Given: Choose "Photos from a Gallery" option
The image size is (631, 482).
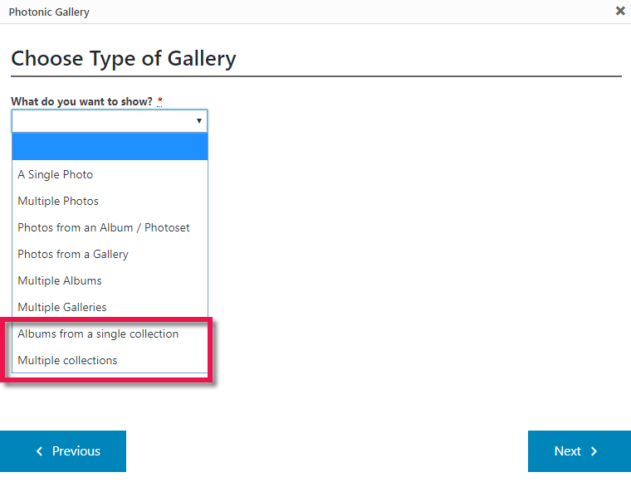Looking at the screenshot, I should tap(73, 254).
